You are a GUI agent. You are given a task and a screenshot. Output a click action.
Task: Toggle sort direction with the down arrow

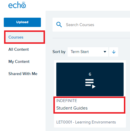114,52
